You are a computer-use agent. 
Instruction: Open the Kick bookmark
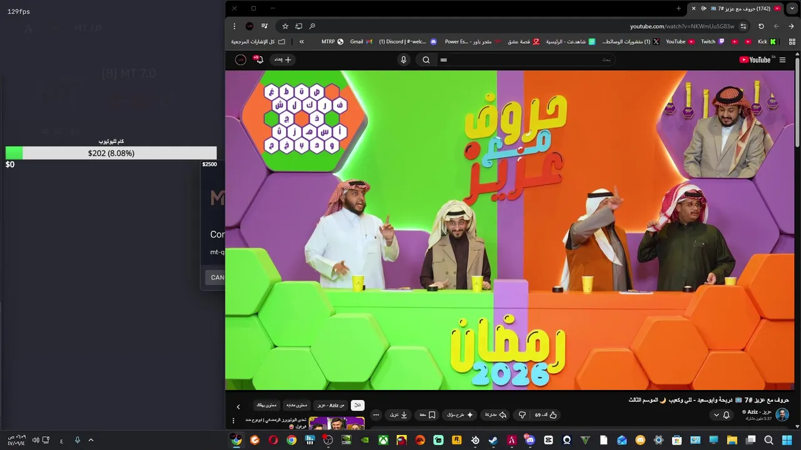tap(767, 42)
